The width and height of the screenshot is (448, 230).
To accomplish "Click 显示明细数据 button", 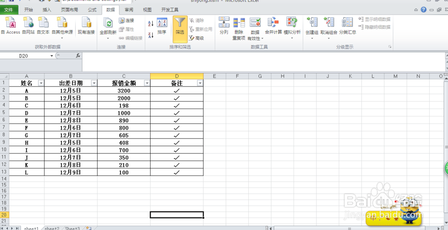I will coord(374,19).
